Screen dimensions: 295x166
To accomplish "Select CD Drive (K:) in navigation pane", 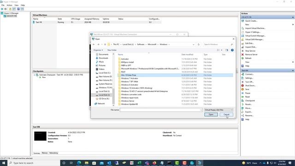I will [104, 99].
